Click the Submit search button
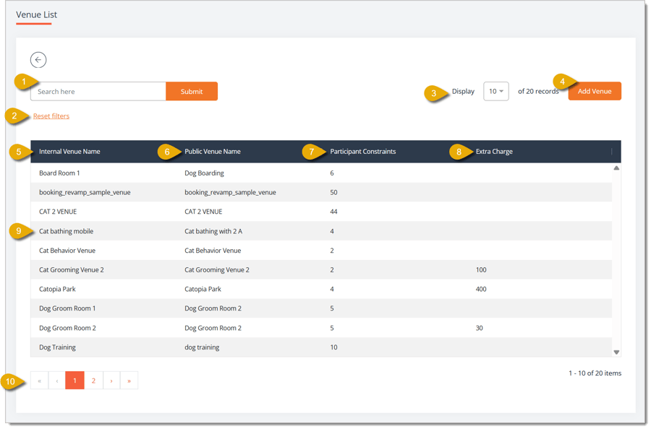 [x=192, y=92]
